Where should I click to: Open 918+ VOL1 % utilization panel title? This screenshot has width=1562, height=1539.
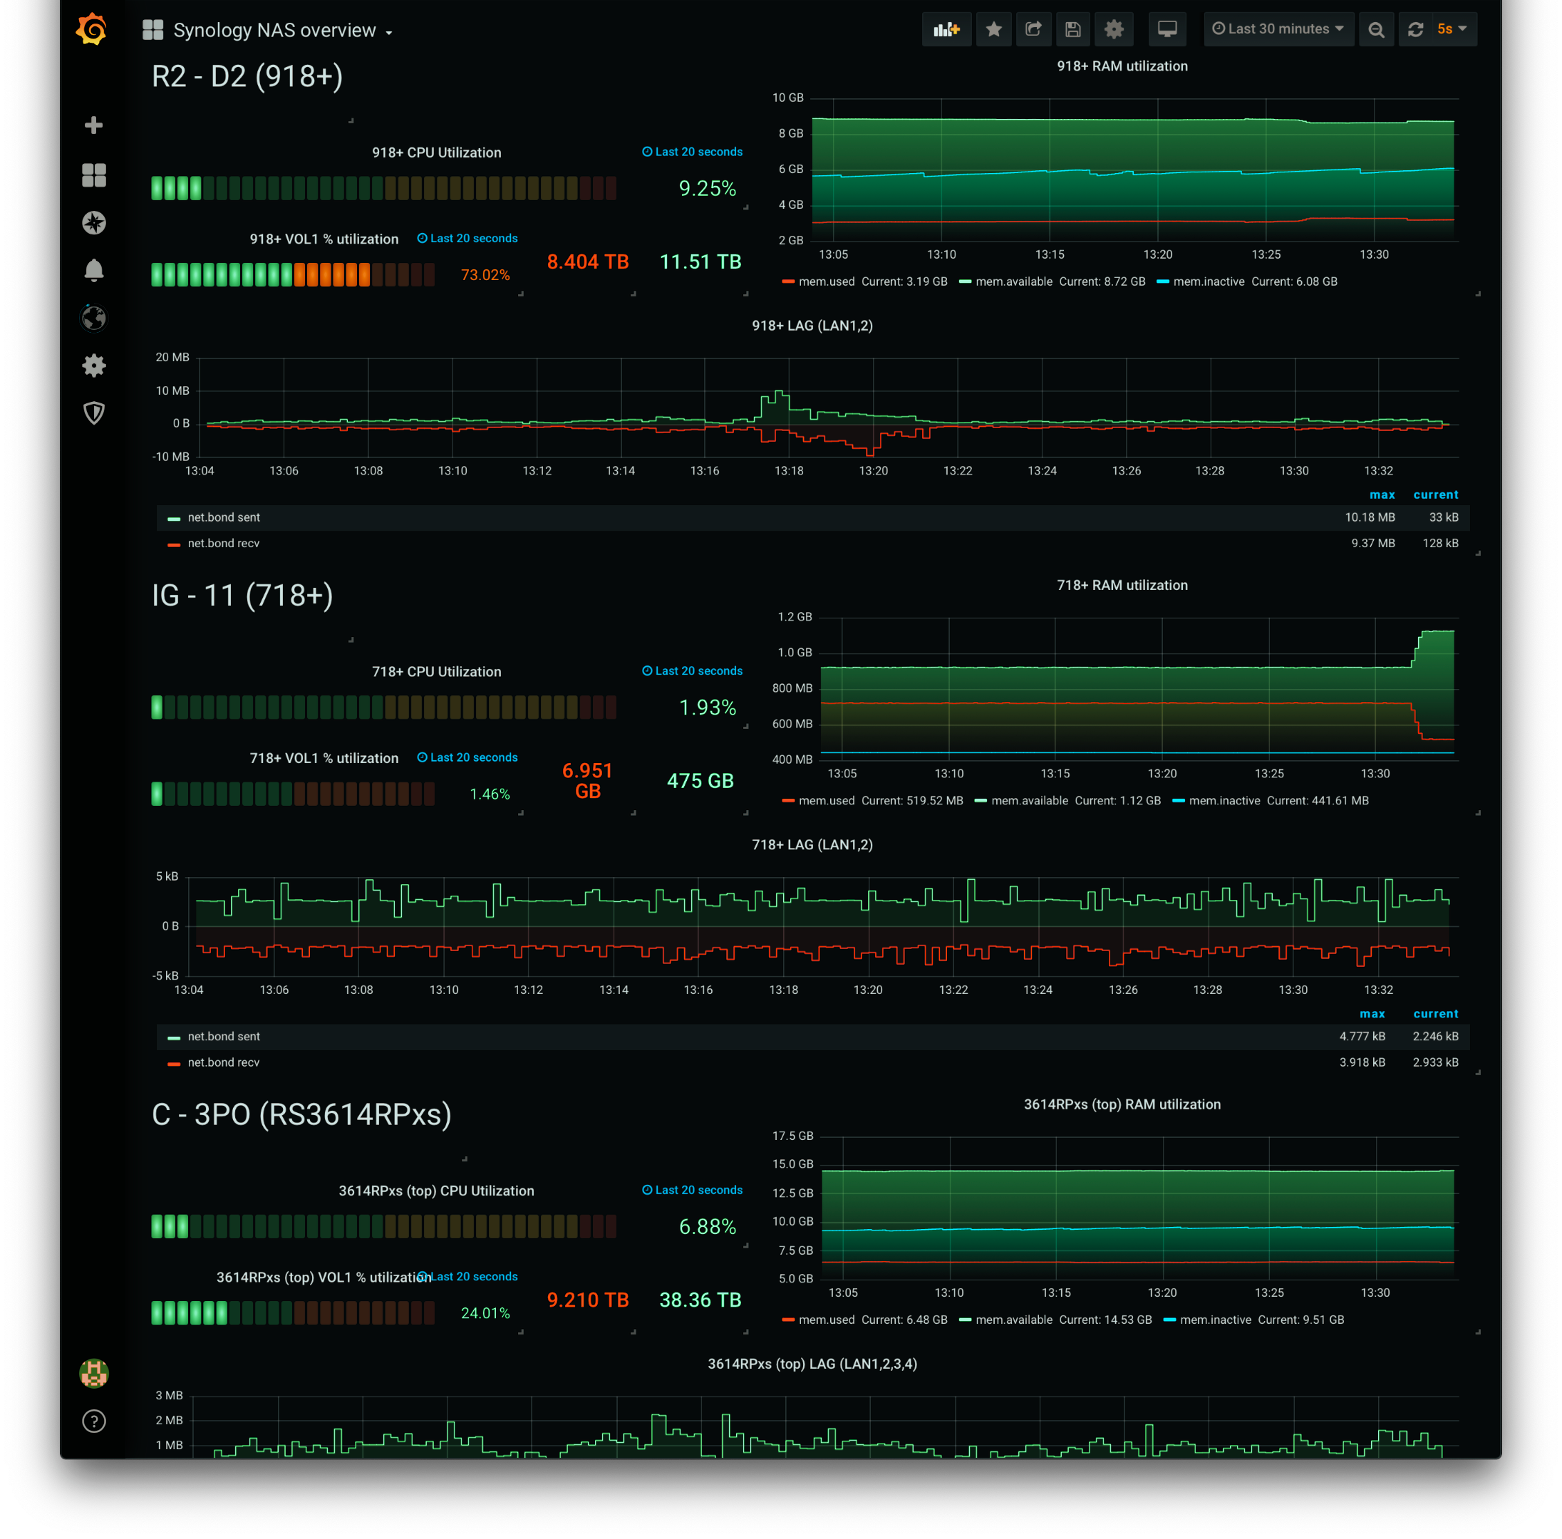click(x=324, y=239)
